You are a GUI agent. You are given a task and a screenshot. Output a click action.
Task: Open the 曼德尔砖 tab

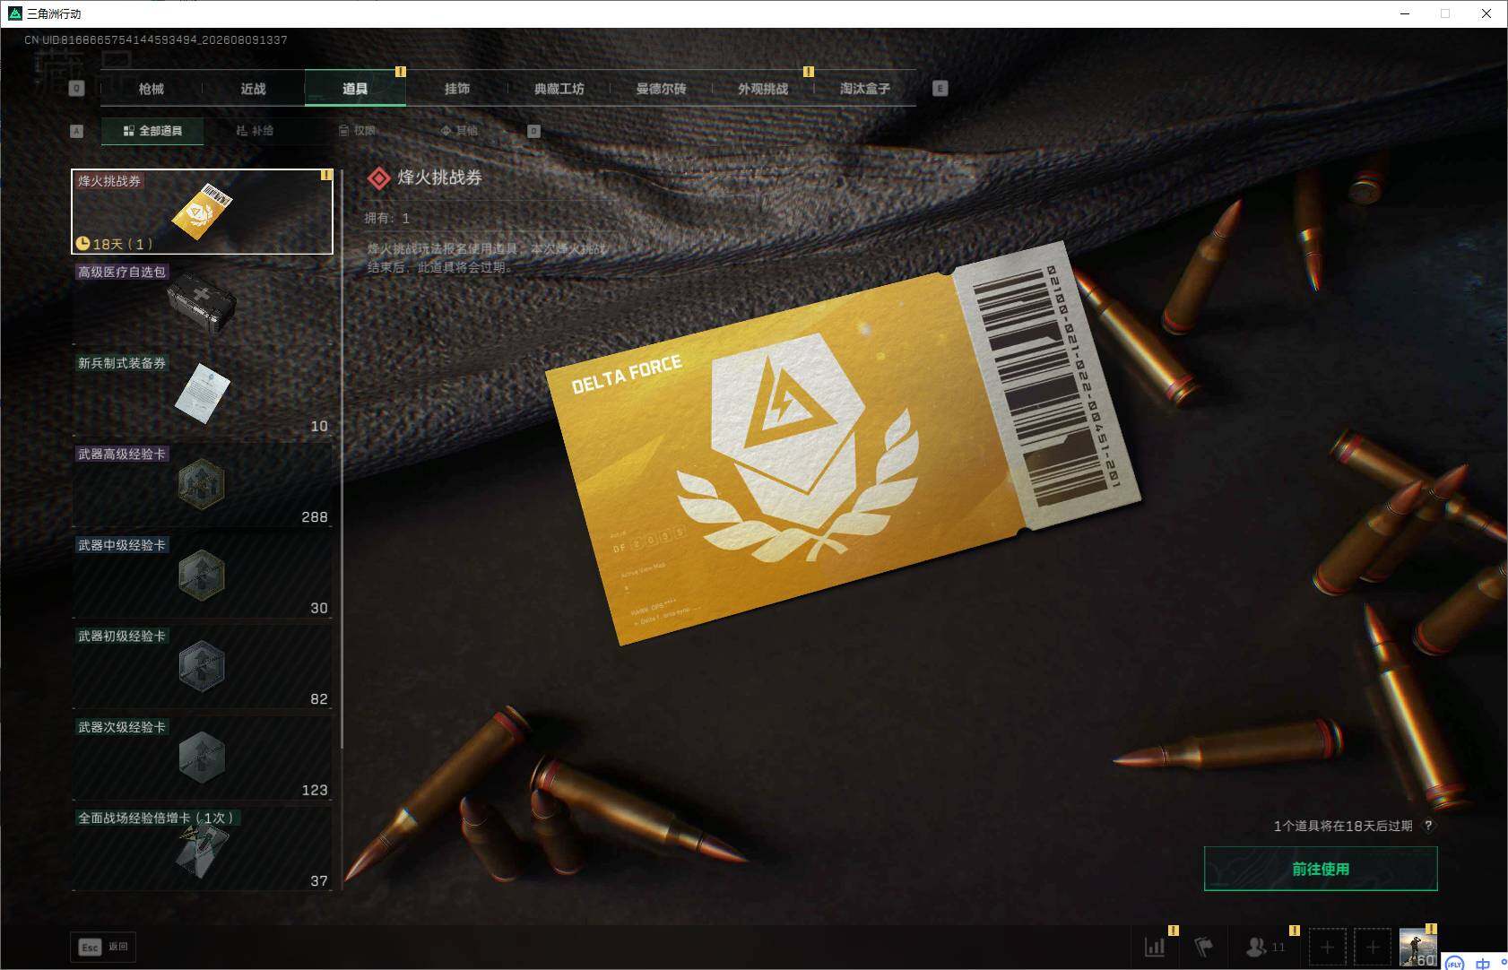[x=661, y=89]
